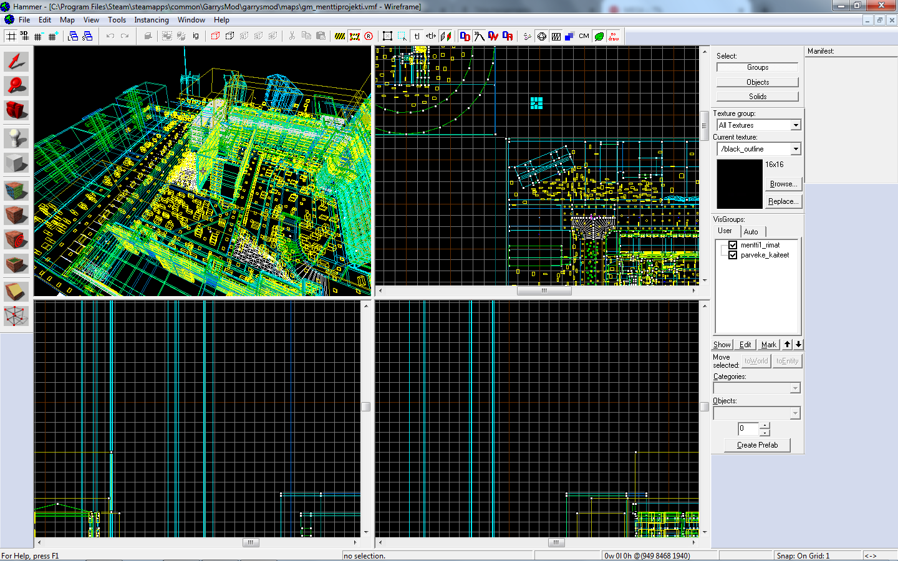Open Objects prefab dropdown

click(x=756, y=413)
